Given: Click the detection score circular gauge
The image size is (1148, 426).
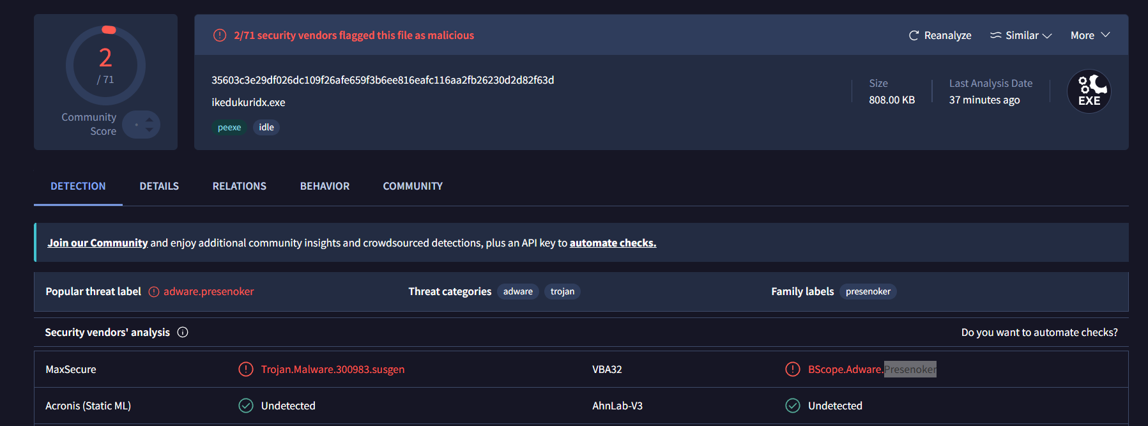Looking at the screenshot, I should point(105,65).
